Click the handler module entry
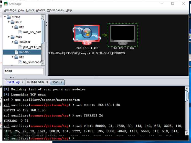191x143 pixels. click(22, 52)
